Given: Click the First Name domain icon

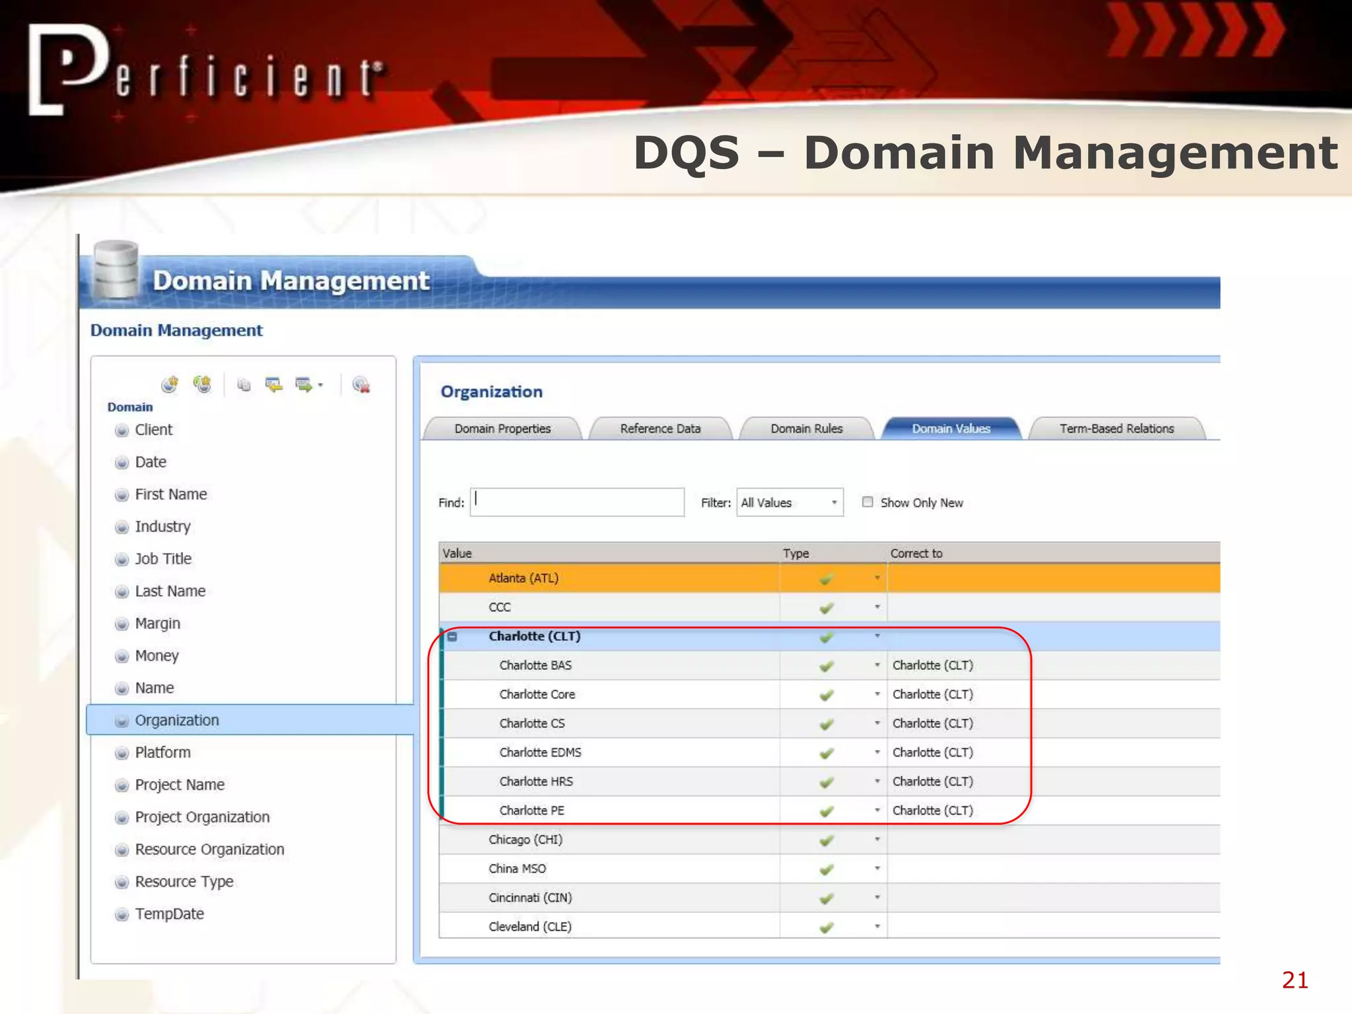Looking at the screenshot, I should 121,495.
